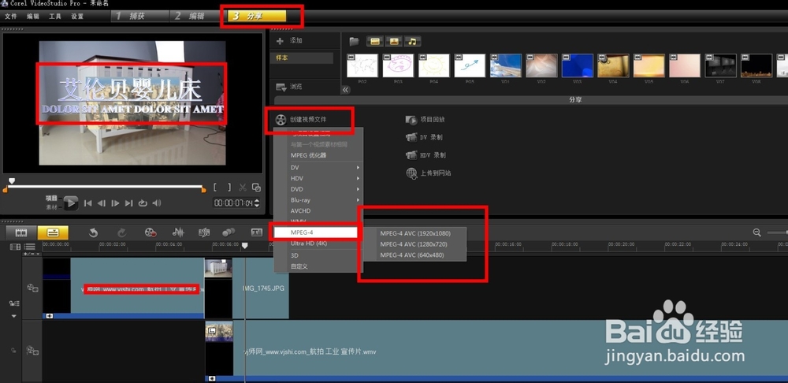Click 项目回放 option

pyautogui.click(x=426, y=120)
